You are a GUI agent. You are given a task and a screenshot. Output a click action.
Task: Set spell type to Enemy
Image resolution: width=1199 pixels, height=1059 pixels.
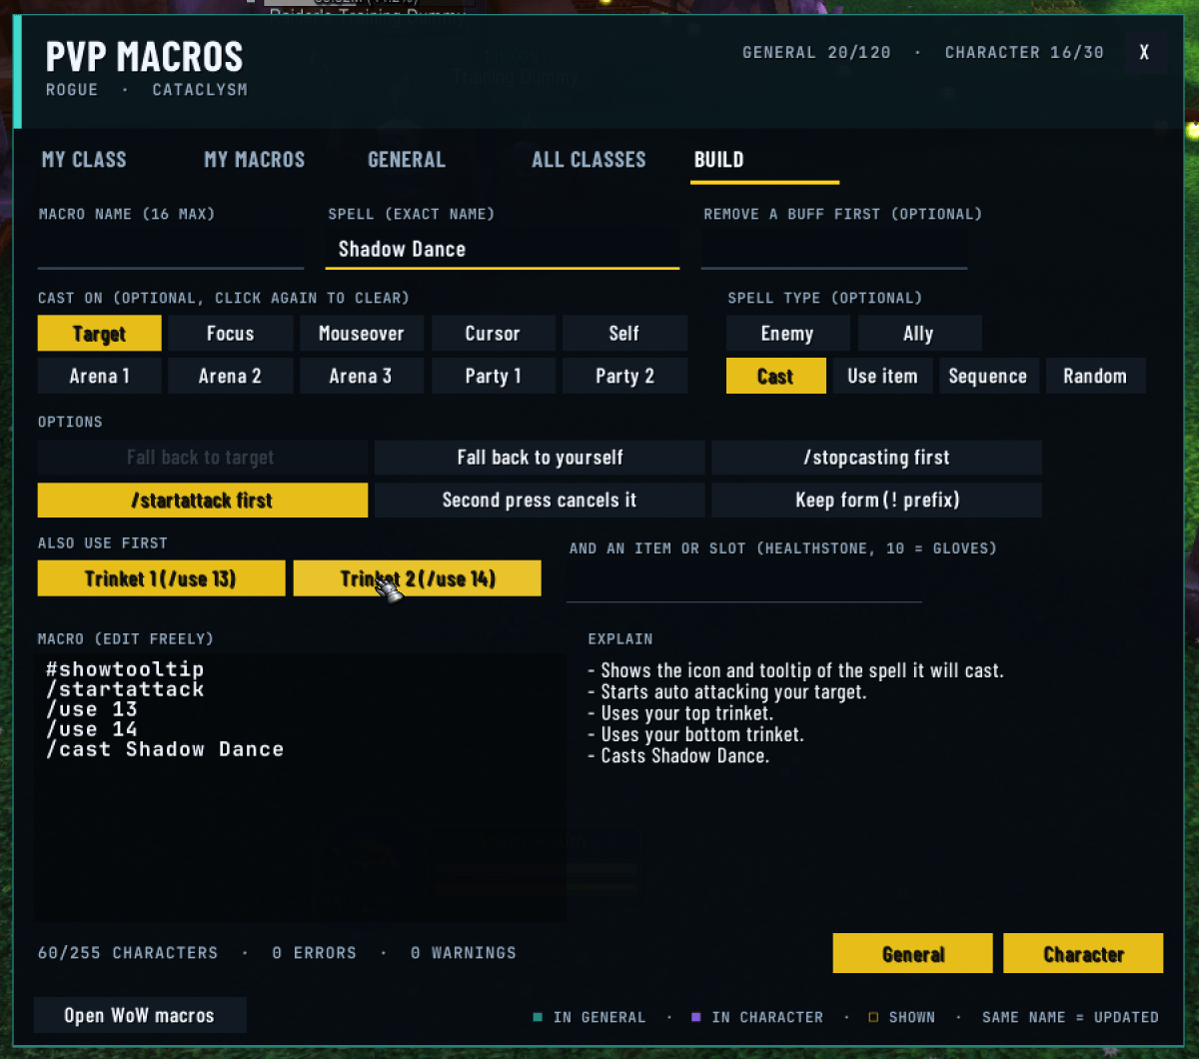[x=787, y=334]
